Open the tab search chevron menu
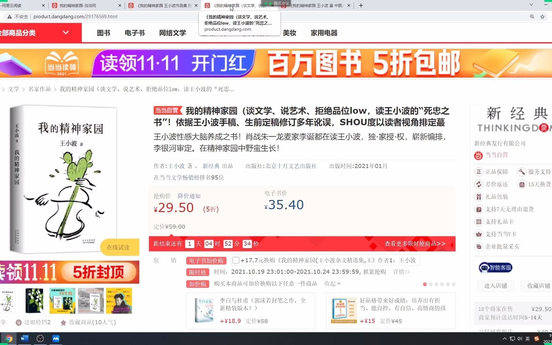Screen dimensions: 552x345 coord(531,4)
